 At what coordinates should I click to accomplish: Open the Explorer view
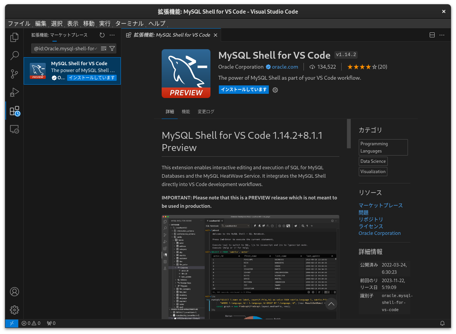point(14,37)
